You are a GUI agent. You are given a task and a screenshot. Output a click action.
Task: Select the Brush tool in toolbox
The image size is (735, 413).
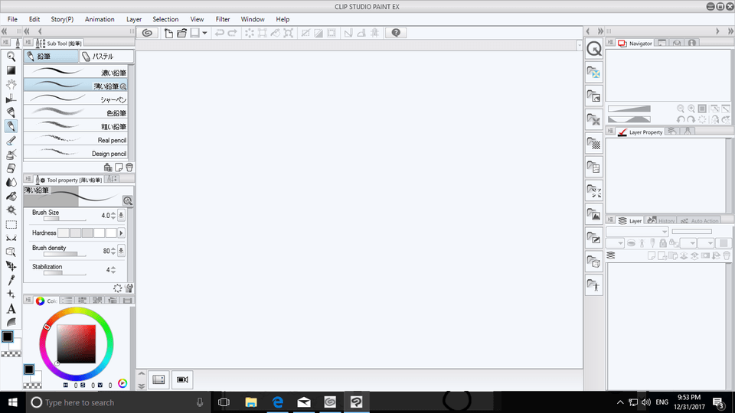click(11, 141)
